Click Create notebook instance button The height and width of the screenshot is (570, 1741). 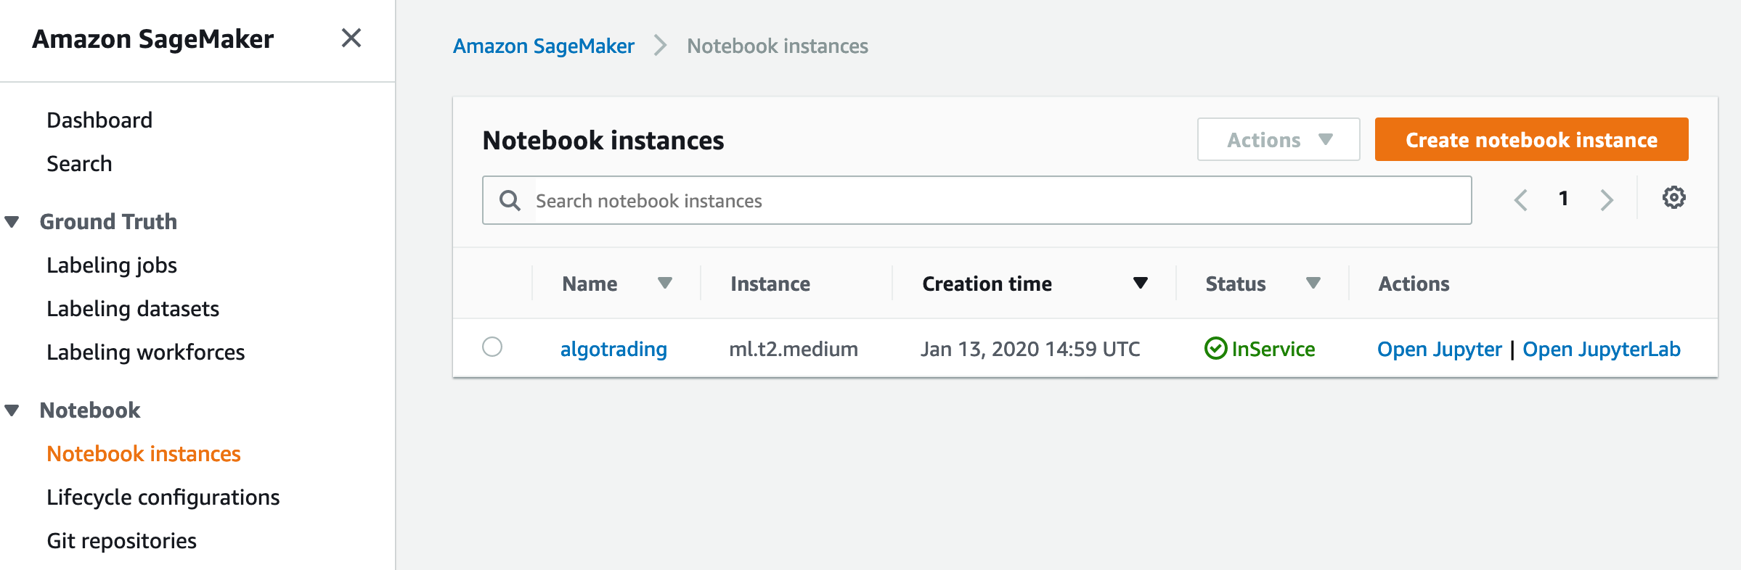tap(1531, 140)
